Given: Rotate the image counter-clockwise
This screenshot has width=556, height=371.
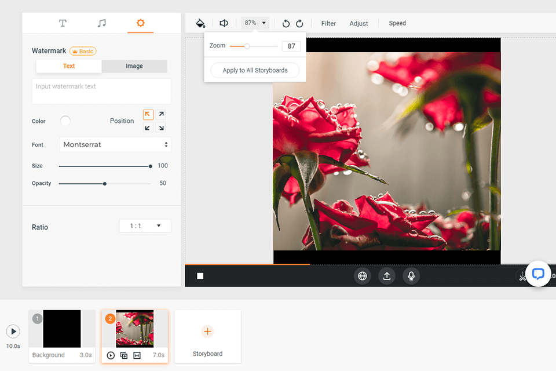Looking at the screenshot, I should 286,24.
